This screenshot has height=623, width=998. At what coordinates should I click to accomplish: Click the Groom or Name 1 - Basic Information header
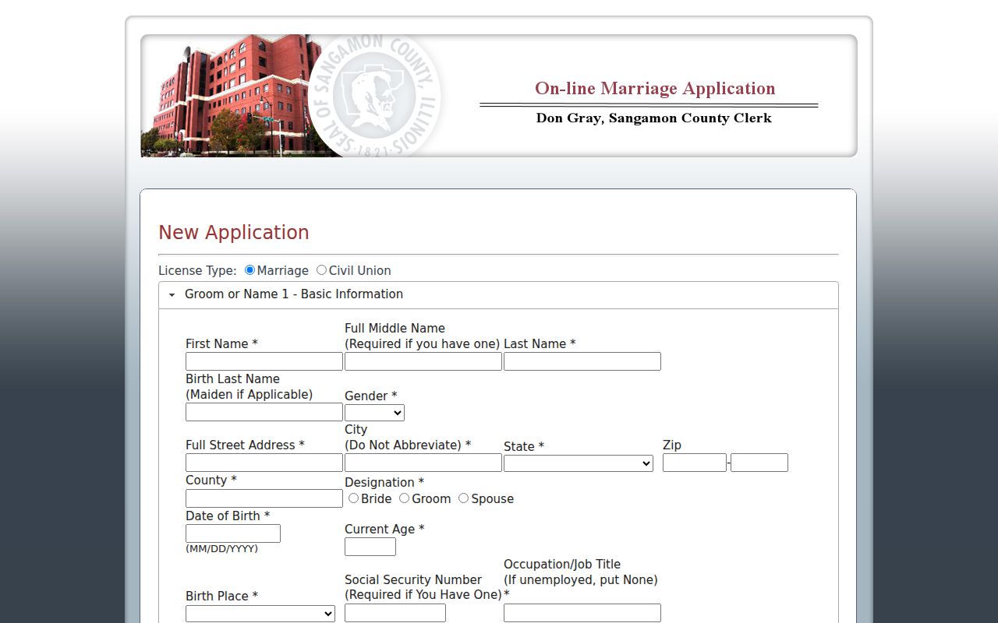coord(498,295)
